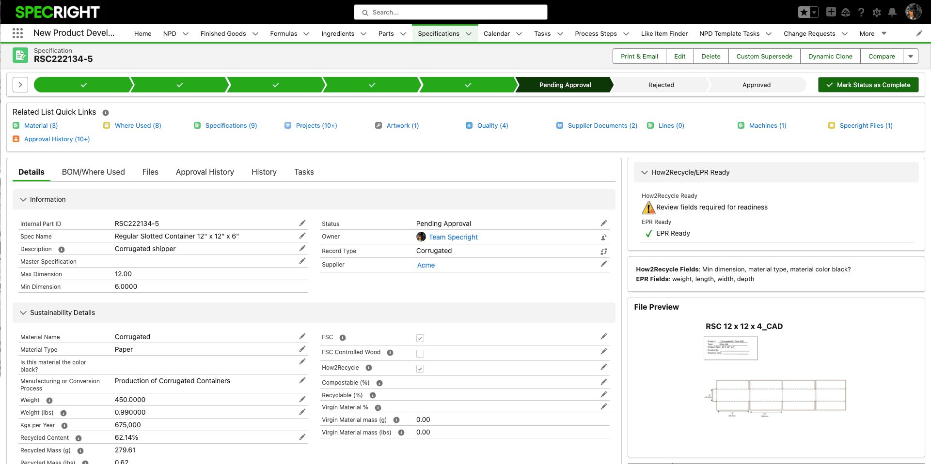Edit the Compostable (%) pencil

click(604, 382)
